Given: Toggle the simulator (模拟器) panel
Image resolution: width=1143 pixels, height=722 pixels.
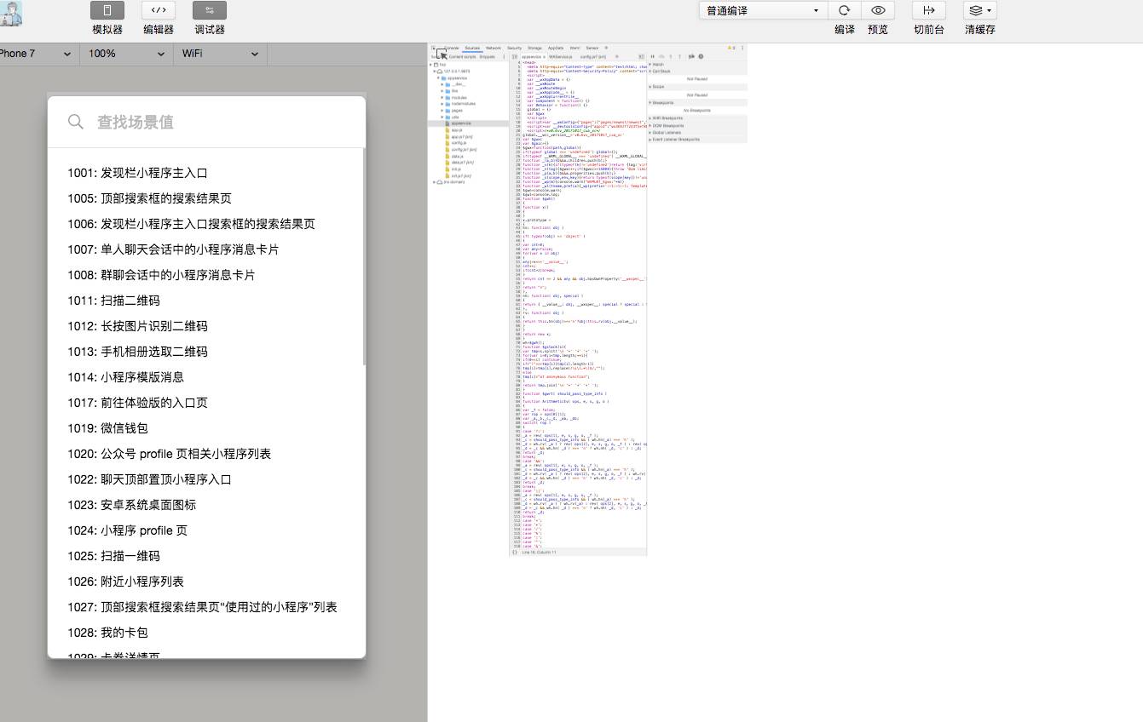Looking at the screenshot, I should [x=107, y=11].
